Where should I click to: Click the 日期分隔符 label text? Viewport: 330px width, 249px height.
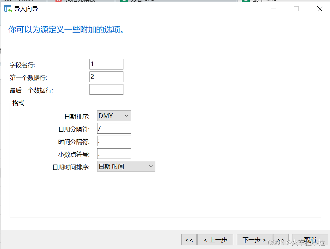pos(74,129)
